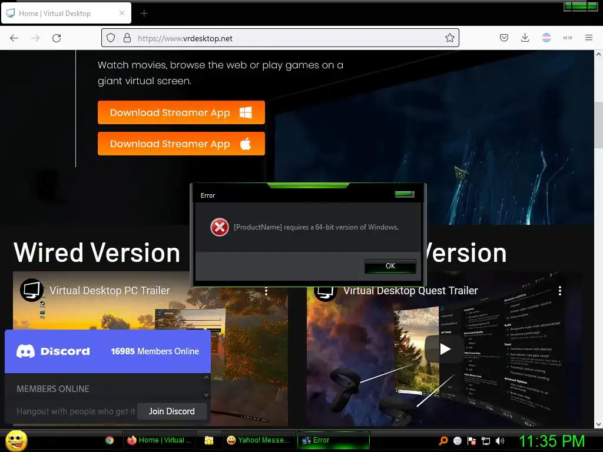Image resolution: width=603 pixels, height=452 pixels.
Task: Open the network tray icon
Action: pyautogui.click(x=486, y=441)
